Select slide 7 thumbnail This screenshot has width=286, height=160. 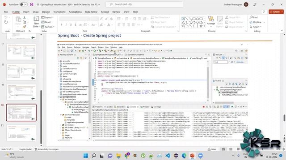coord(21,52)
